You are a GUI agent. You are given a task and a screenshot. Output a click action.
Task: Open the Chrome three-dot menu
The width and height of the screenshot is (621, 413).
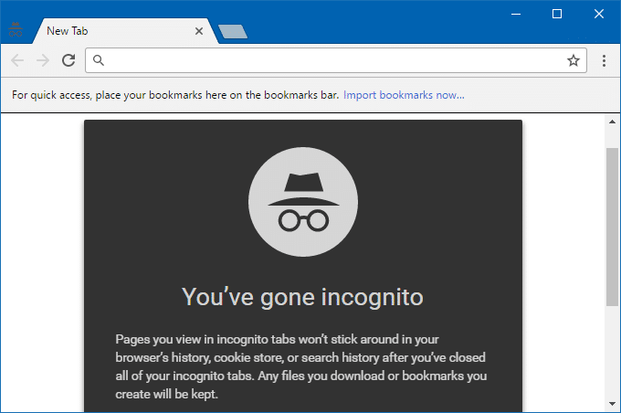604,60
